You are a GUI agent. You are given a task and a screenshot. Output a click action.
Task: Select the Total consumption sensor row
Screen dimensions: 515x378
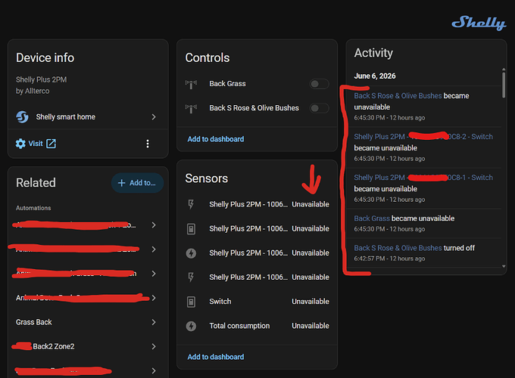[x=257, y=326]
